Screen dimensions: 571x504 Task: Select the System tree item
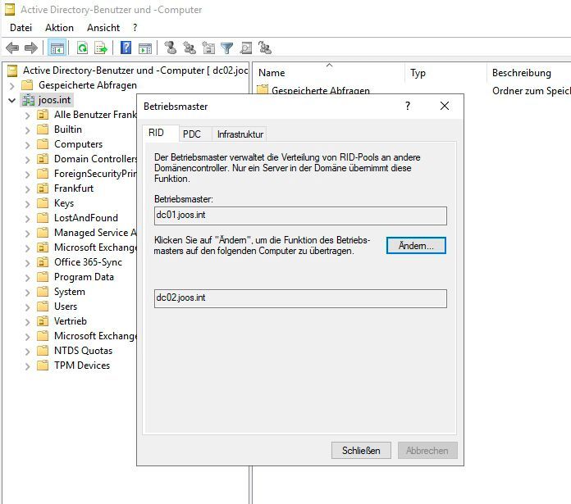click(x=69, y=292)
